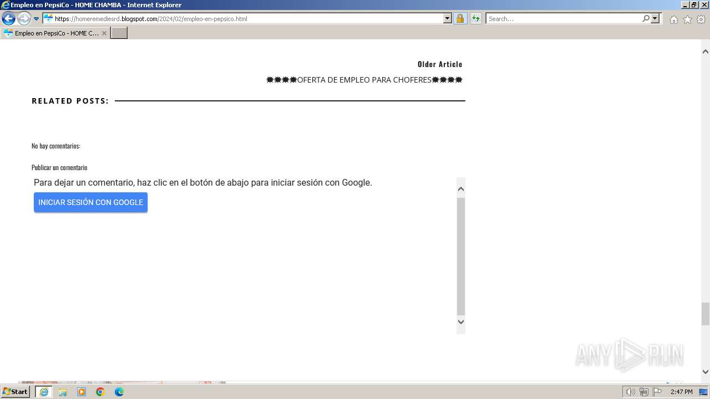Launch Chrome from the taskbar
Viewport: 710px width, 399px height.
point(100,392)
